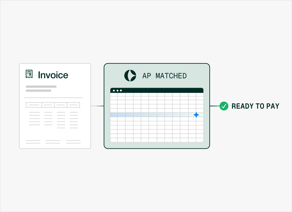Click the AP MATCHED logo icon

pos(130,76)
